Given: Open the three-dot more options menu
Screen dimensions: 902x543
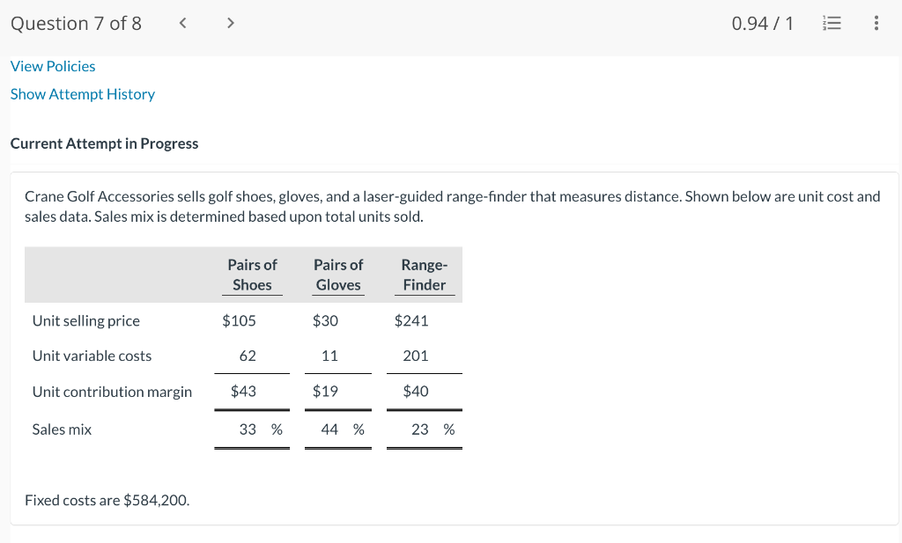Looking at the screenshot, I should pos(876,23).
